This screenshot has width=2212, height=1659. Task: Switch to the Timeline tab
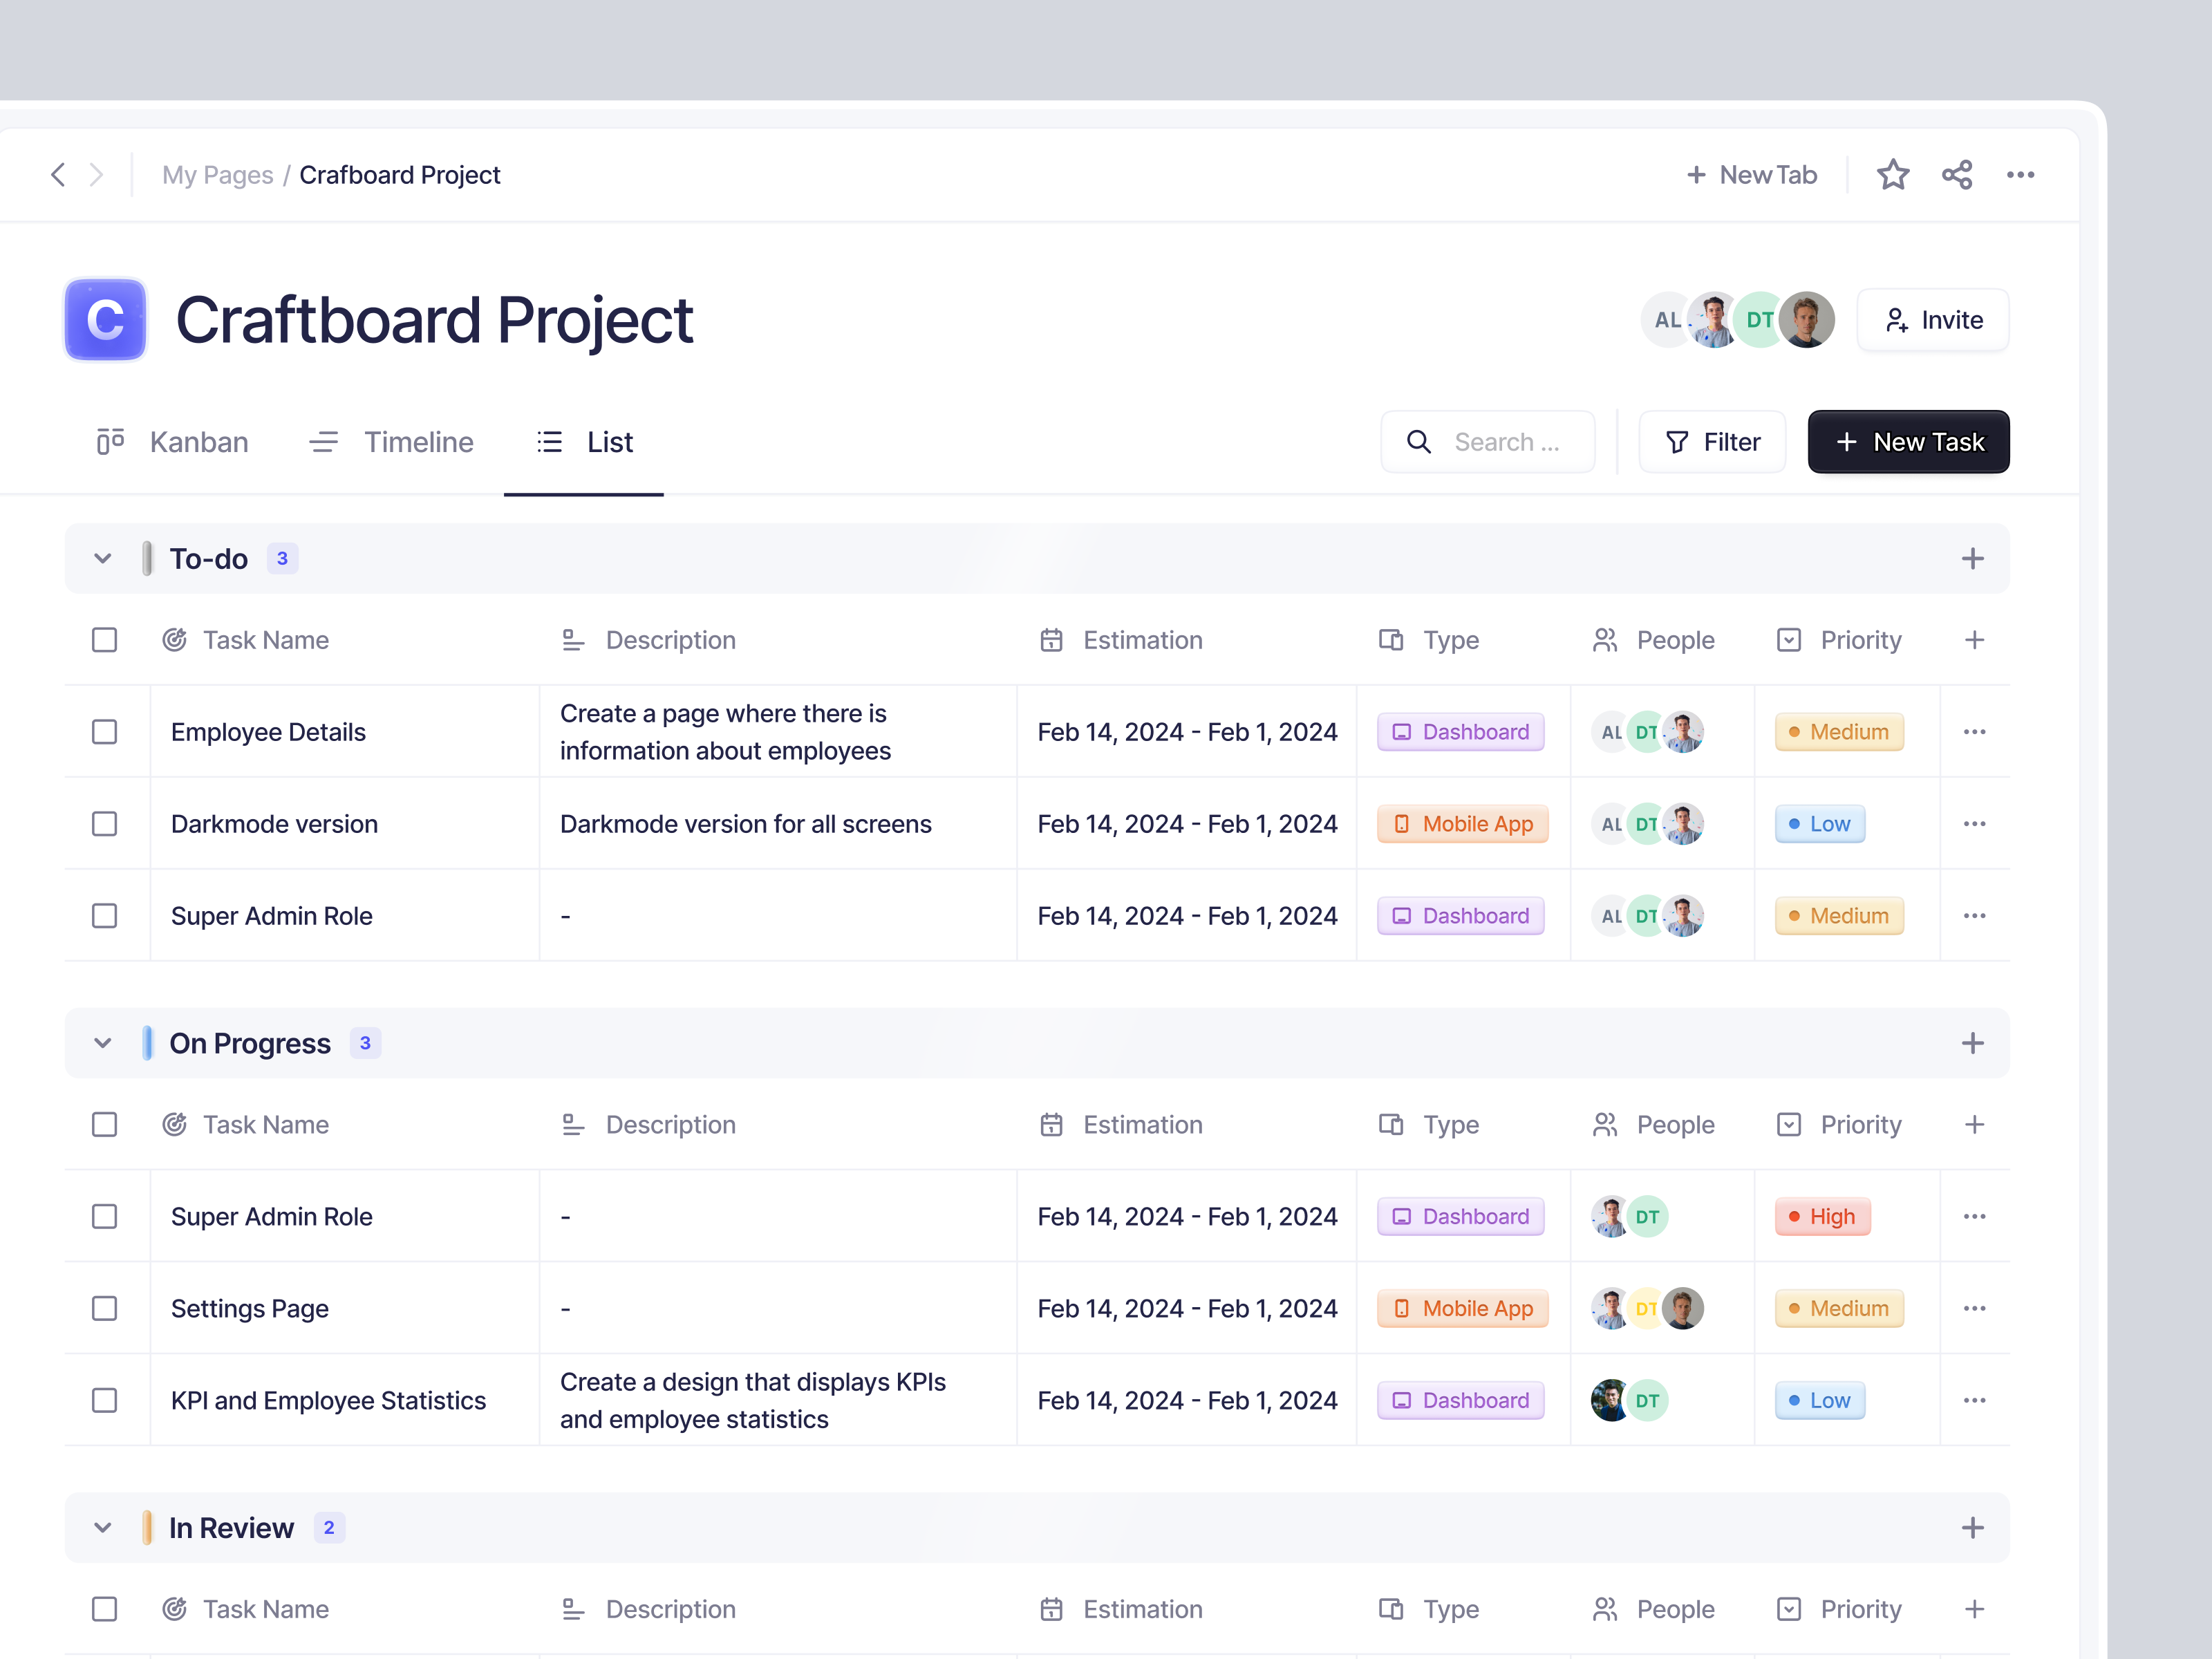pos(418,441)
